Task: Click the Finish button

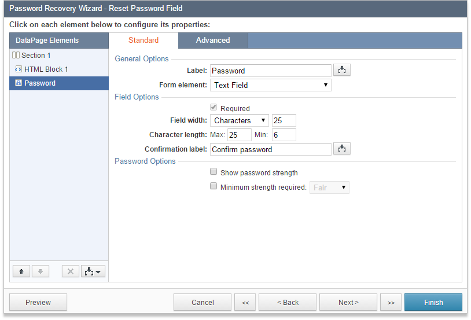Action: (433, 302)
